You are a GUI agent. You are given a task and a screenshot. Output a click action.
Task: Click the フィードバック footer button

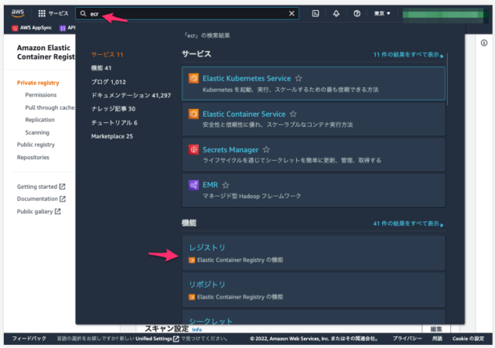click(x=29, y=339)
